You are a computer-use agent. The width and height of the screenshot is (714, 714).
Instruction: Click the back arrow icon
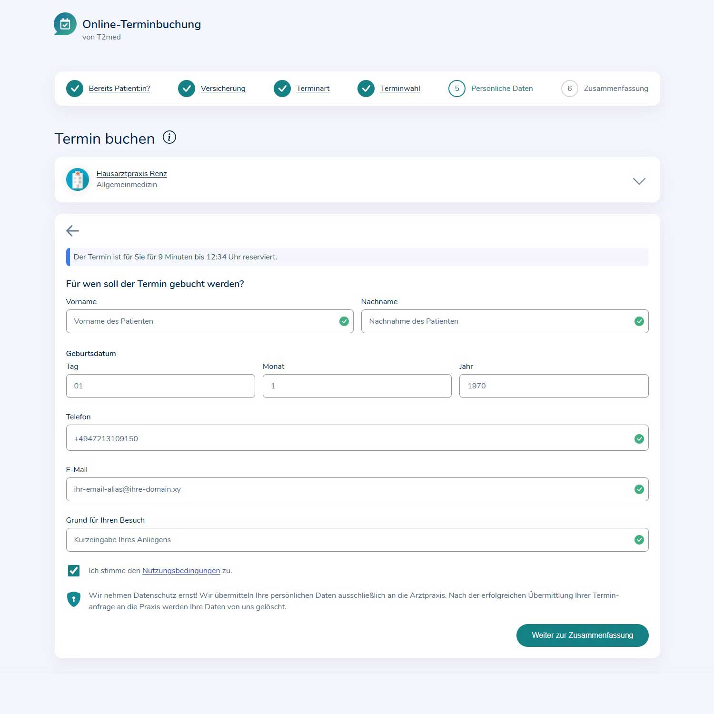72,231
